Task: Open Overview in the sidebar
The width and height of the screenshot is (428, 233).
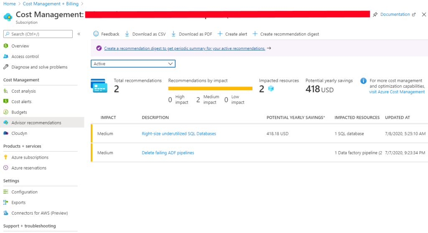Action: coord(20,46)
